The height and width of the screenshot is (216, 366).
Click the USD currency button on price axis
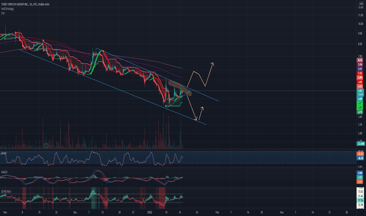coord(361,4)
